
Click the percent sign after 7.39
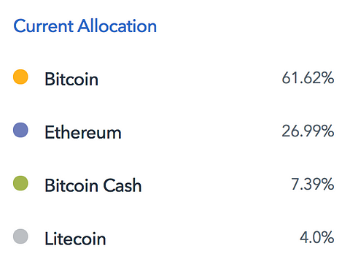pos(327,184)
